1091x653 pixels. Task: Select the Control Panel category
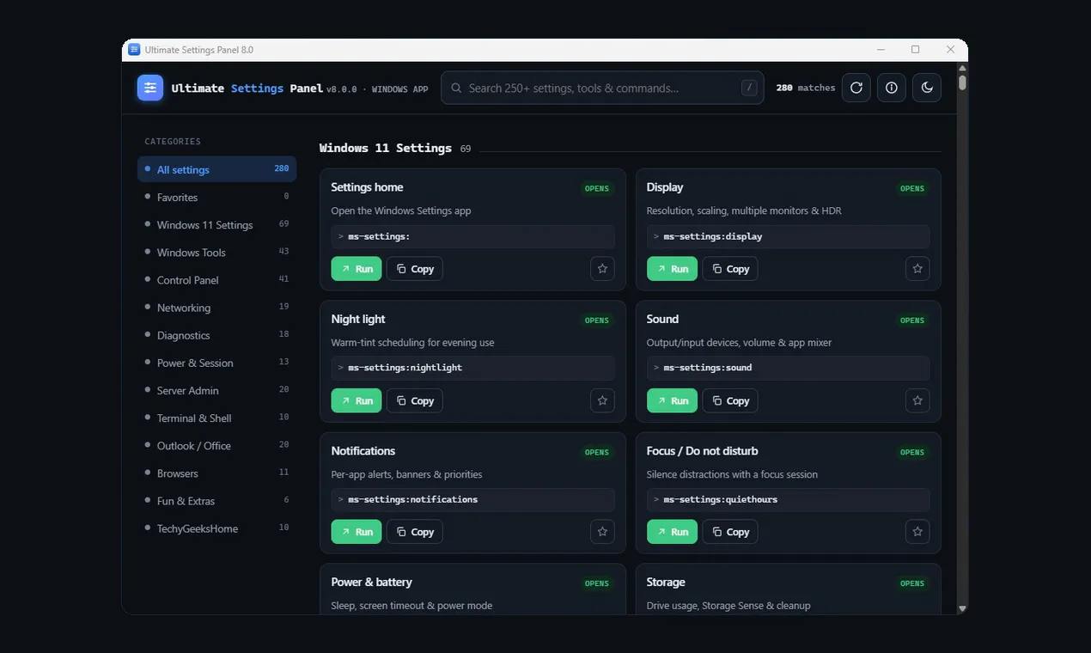coord(216,279)
